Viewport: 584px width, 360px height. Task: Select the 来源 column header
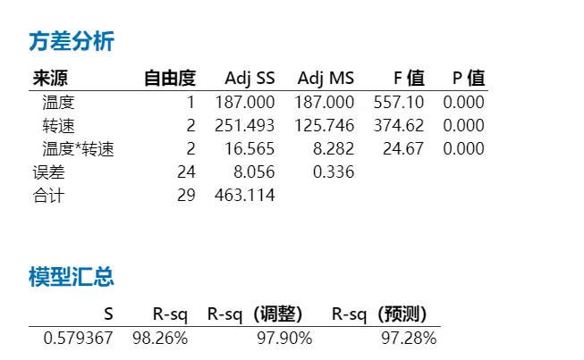click(x=50, y=78)
